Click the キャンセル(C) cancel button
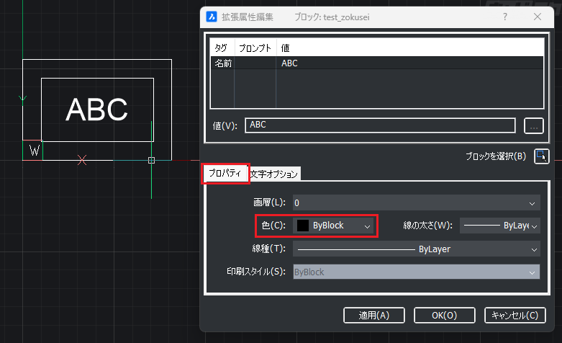562x343 pixels. pos(512,315)
